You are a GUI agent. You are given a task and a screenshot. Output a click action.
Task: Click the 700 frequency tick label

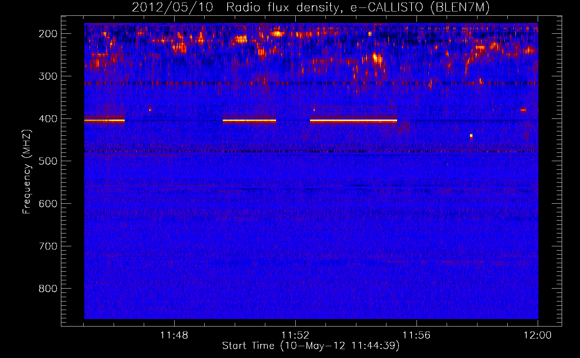point(48,246)
